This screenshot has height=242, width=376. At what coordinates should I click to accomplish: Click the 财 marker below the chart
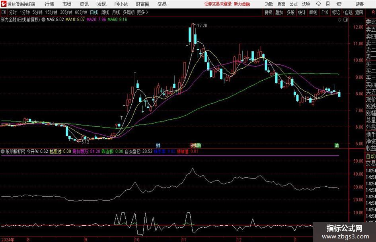(x=158, y=145)
